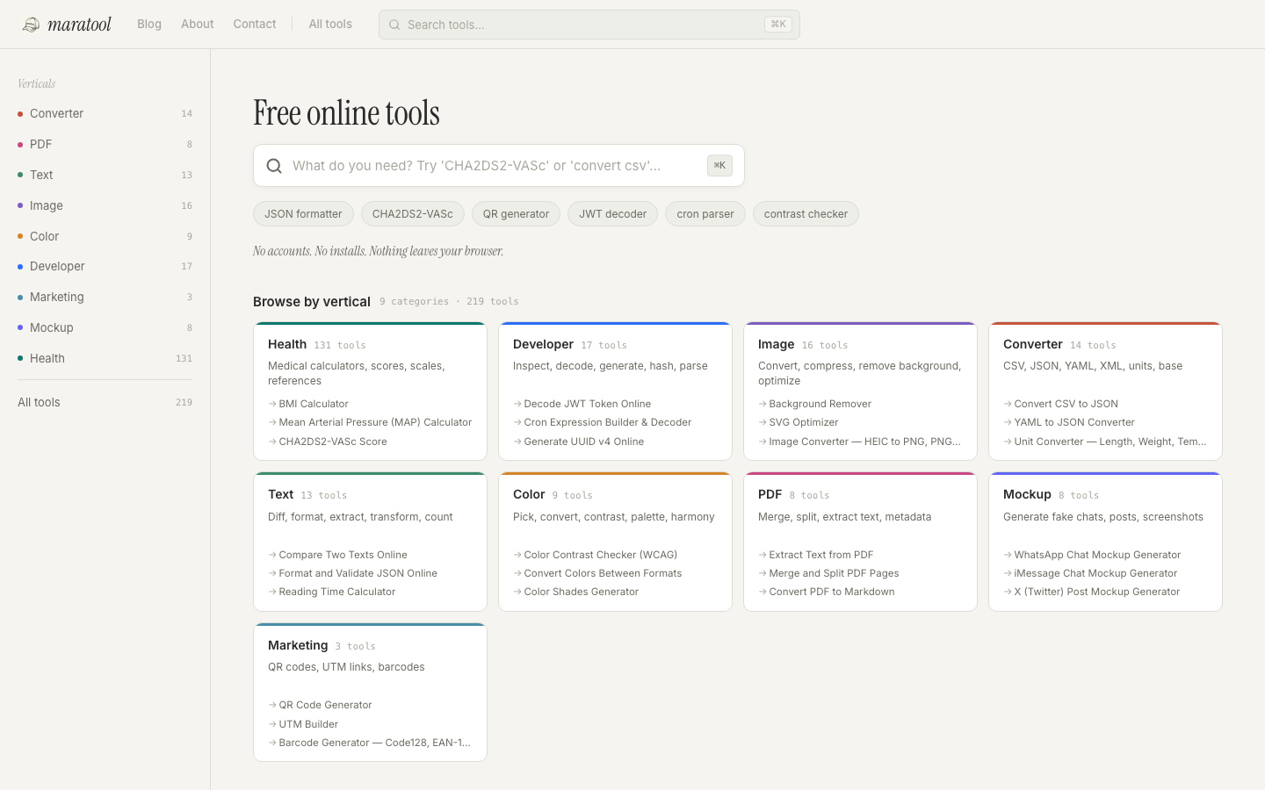Screen dimensions: 1265x790
Task: Open Converter vertical in sidebar
Action: (105, 113)
